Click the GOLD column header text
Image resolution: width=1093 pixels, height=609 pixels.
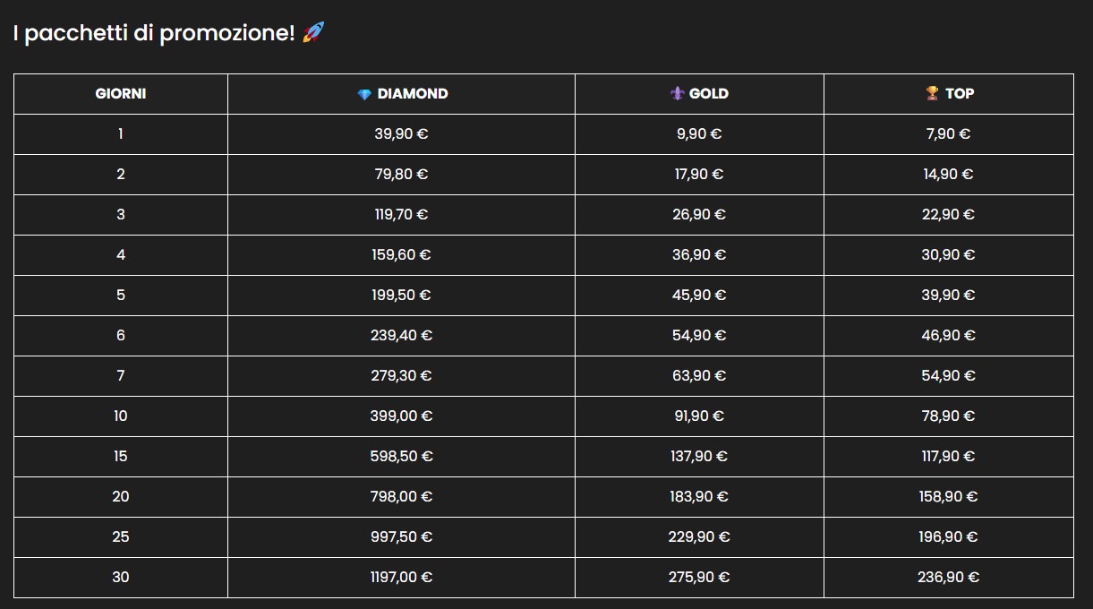[x=709, y=93]
